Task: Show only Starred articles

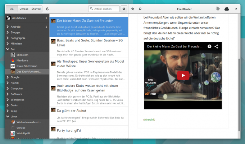Action: point(36,8)
